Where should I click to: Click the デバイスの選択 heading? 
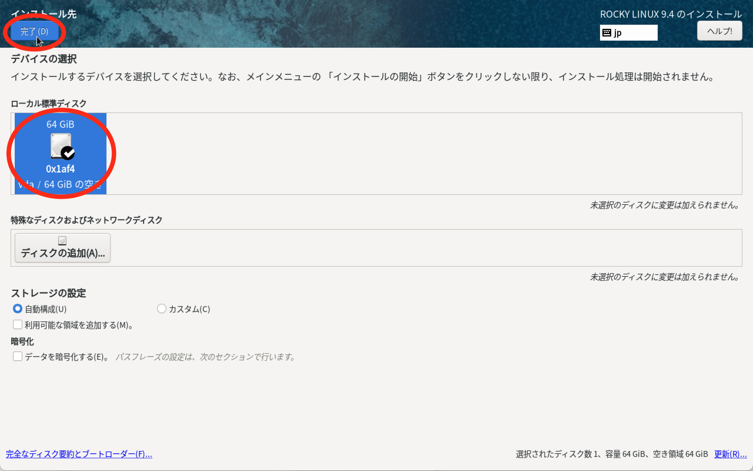[x=44, y=59]
